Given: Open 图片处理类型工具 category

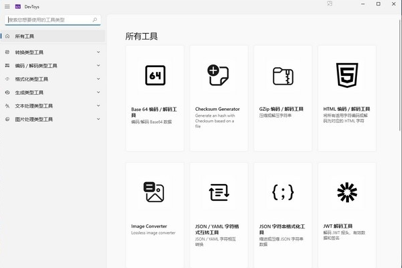Looking at the screenshot, I should coord(52,119).
